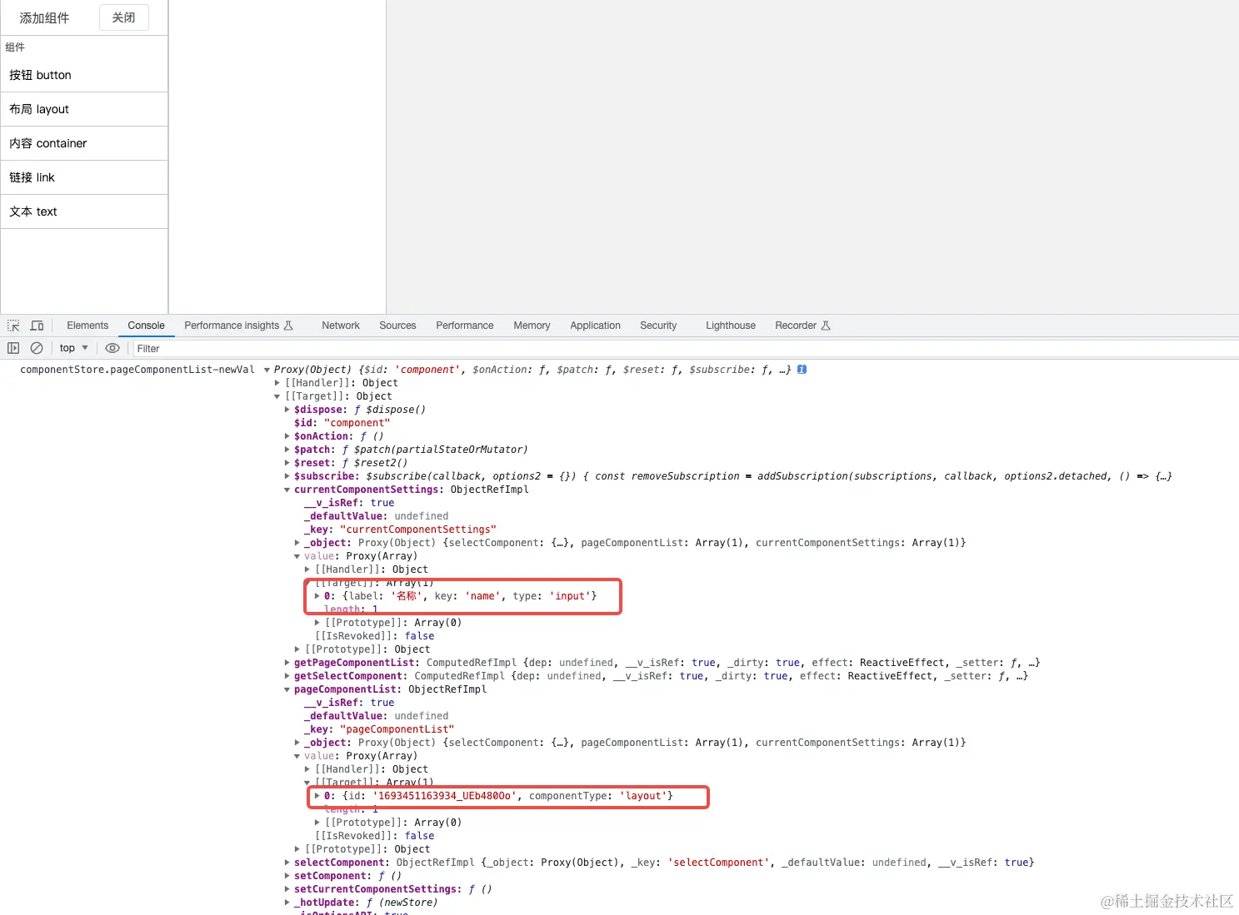Click the blue info badge after Proxy(Object)

tap(802, 369)
